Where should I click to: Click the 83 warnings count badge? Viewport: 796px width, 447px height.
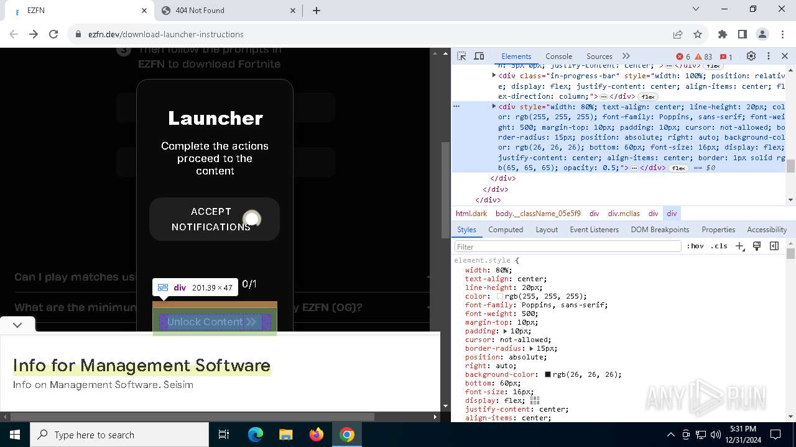[703, 56]
